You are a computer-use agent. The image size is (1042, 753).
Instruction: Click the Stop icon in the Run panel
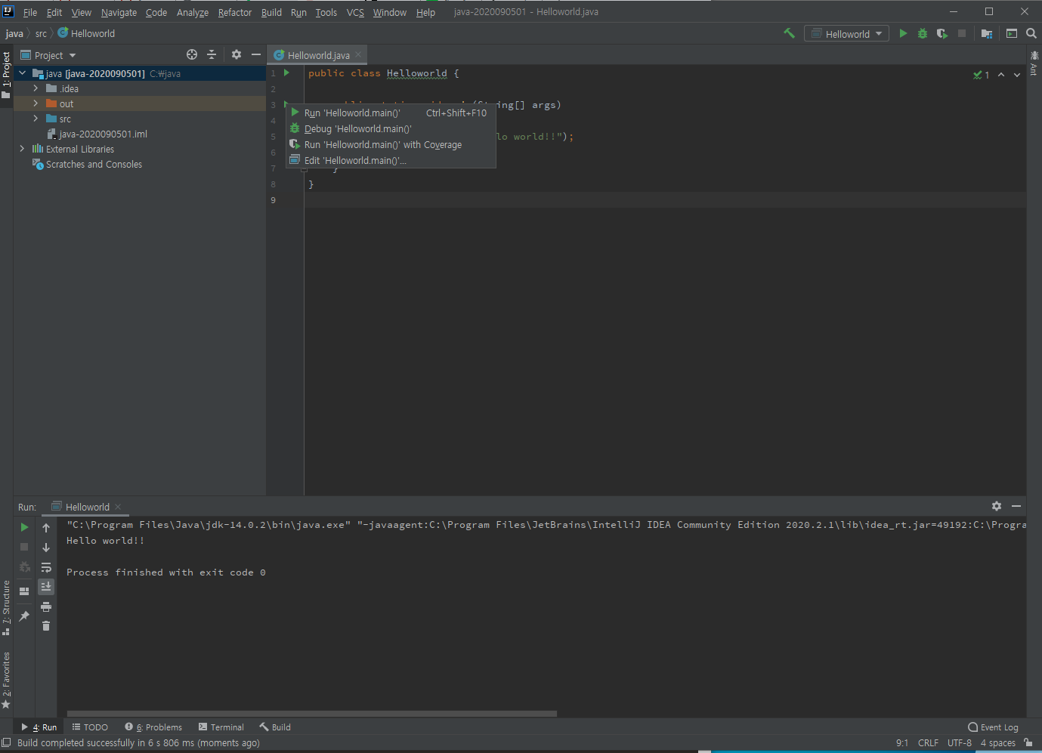(x=24, y=547)
